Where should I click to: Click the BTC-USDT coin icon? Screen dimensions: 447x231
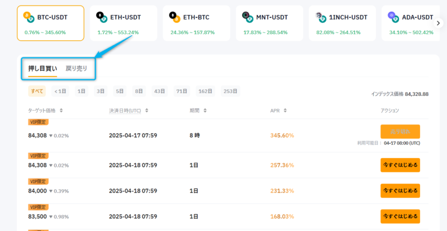(x=29, y=17)
